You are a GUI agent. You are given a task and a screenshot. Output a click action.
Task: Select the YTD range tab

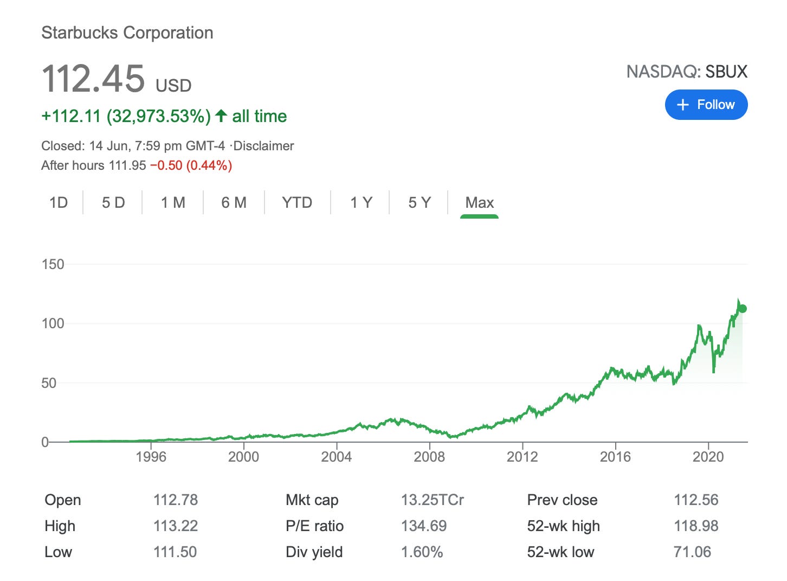297,202
